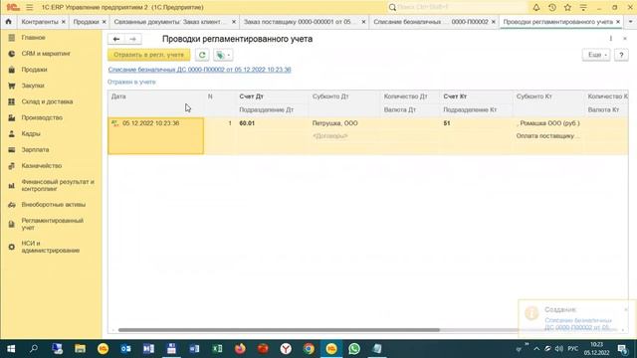Select the 05.12.2022 10:23:36 date cell
Image resolution: width=637 pixels, height=358 pixels.
[156, 136]
